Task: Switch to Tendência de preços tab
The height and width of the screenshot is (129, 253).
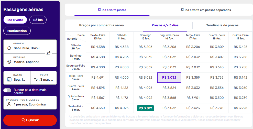Action: (x=222, y=25)
